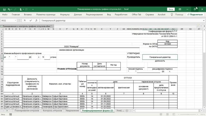Image resolution: width=206 pixels, height=116 pixels.
Task: Open the Acrobat ribbon tab
Action: click(x=162, y=15)
